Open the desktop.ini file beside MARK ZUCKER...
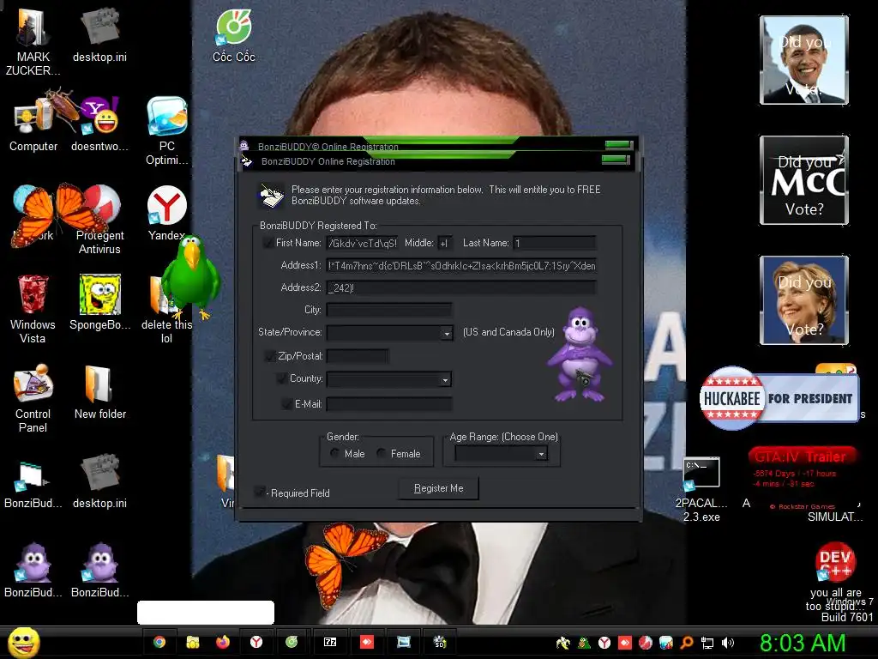The image size is (878, 659). coord(99,35)
